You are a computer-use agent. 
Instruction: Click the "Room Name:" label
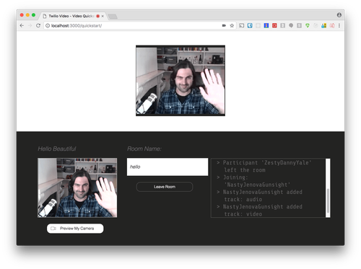pos(144,149)
